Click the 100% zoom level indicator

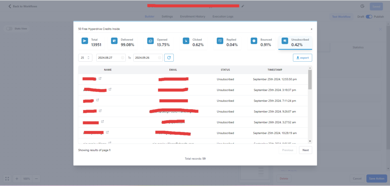coord(26,178)
